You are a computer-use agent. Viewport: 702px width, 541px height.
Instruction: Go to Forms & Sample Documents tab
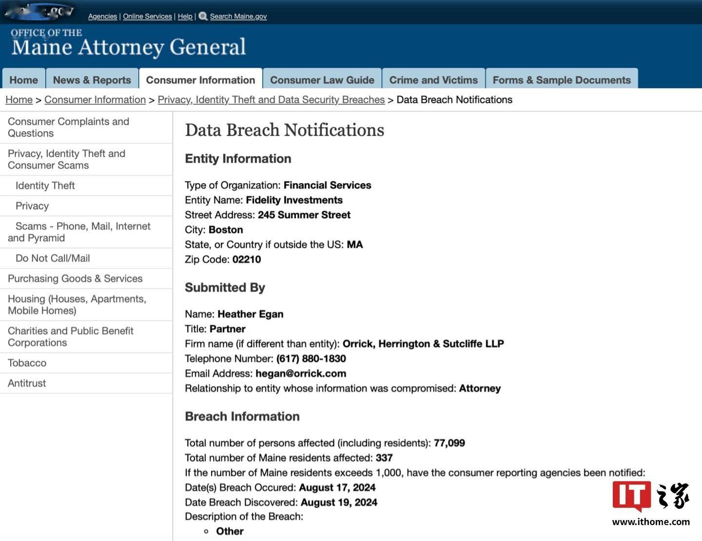(562, 79)
